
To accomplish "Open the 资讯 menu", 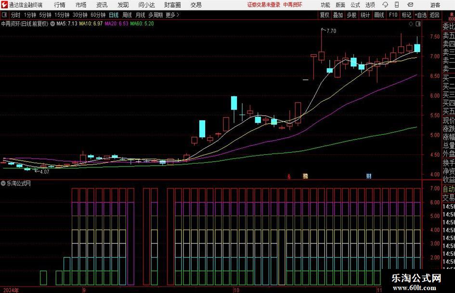I will pos(102,5).
